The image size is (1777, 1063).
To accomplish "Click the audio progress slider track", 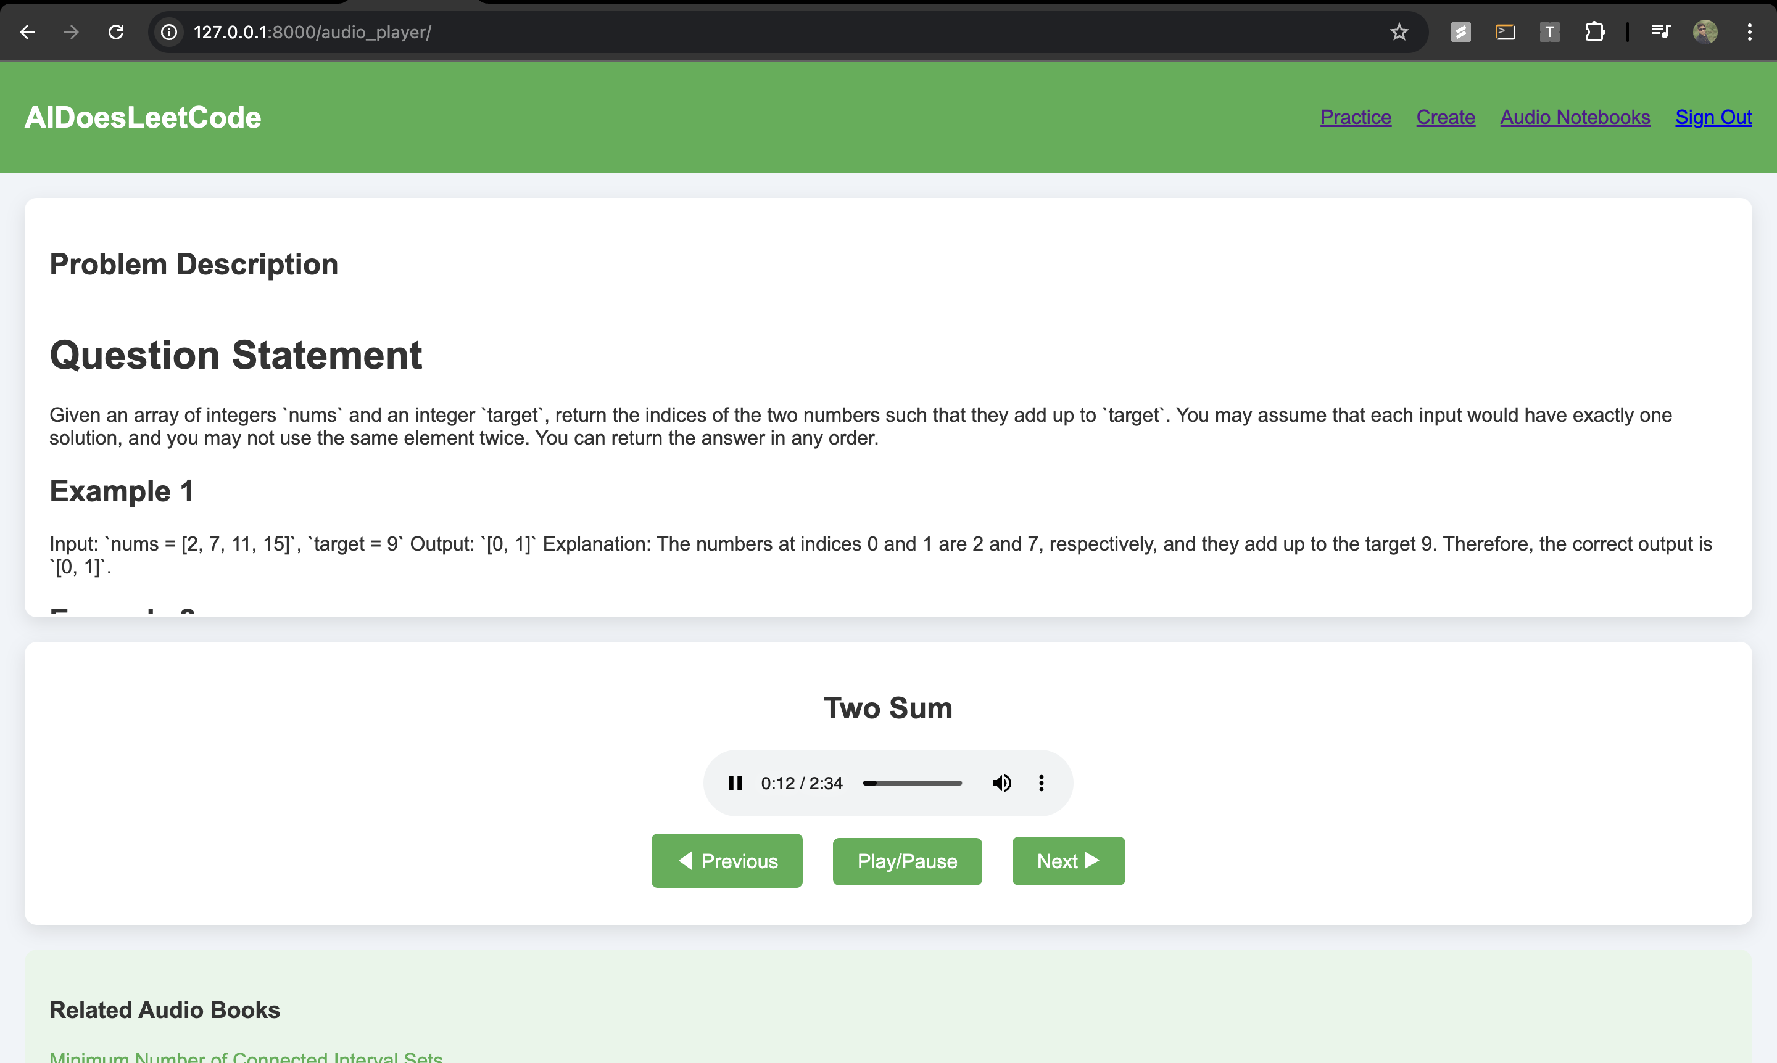I will [x=913, y=783].
